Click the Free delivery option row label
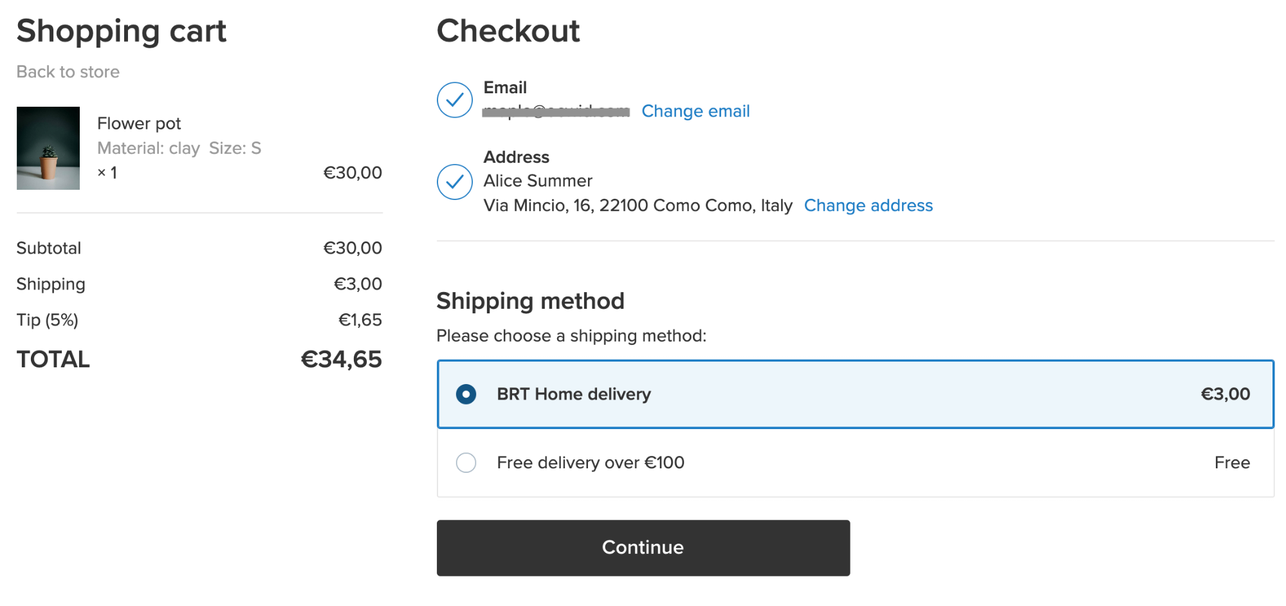The height and width of the screenshot is (606, 1286). click(591, 463)
